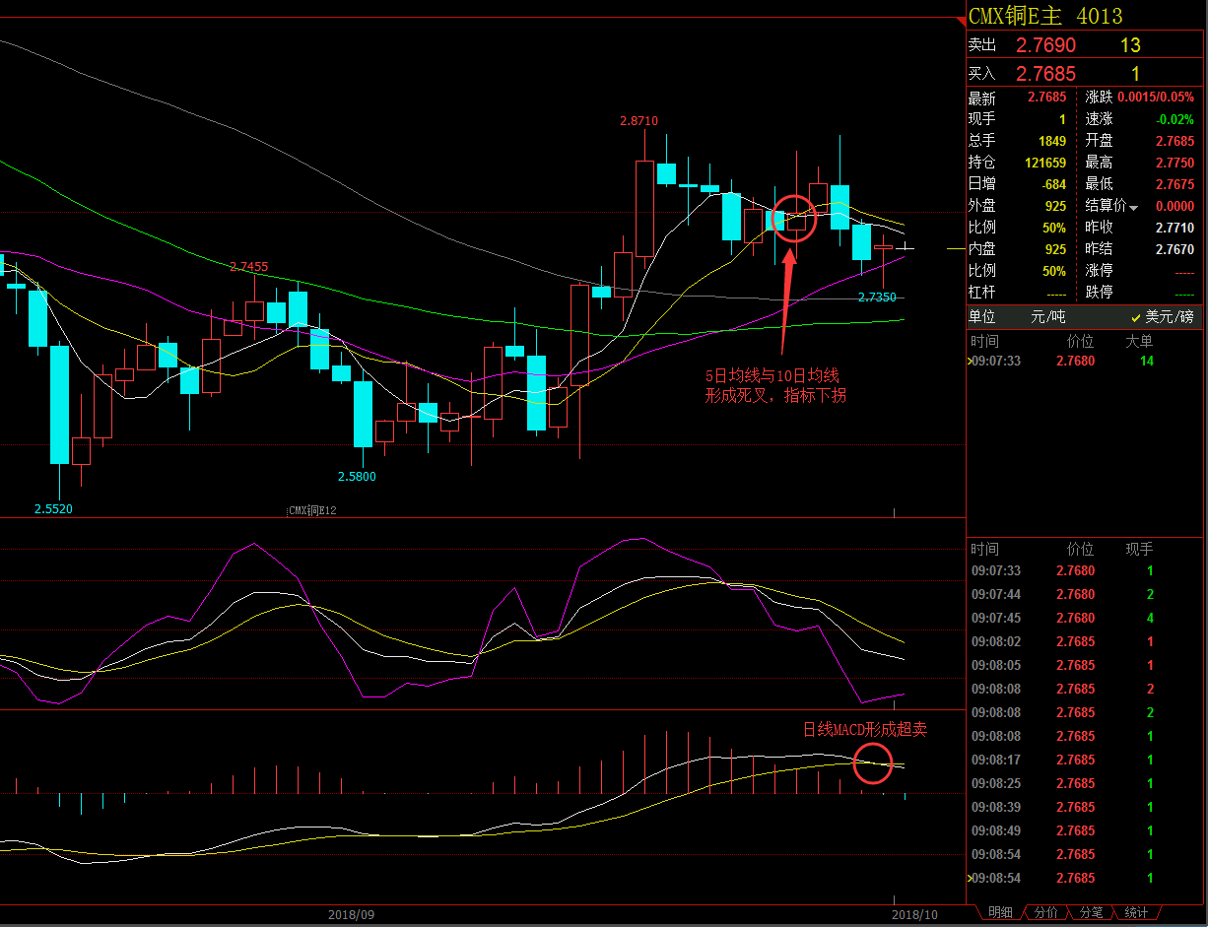Click the 2018/09 date marker
1208x927 pixels.
351,914
